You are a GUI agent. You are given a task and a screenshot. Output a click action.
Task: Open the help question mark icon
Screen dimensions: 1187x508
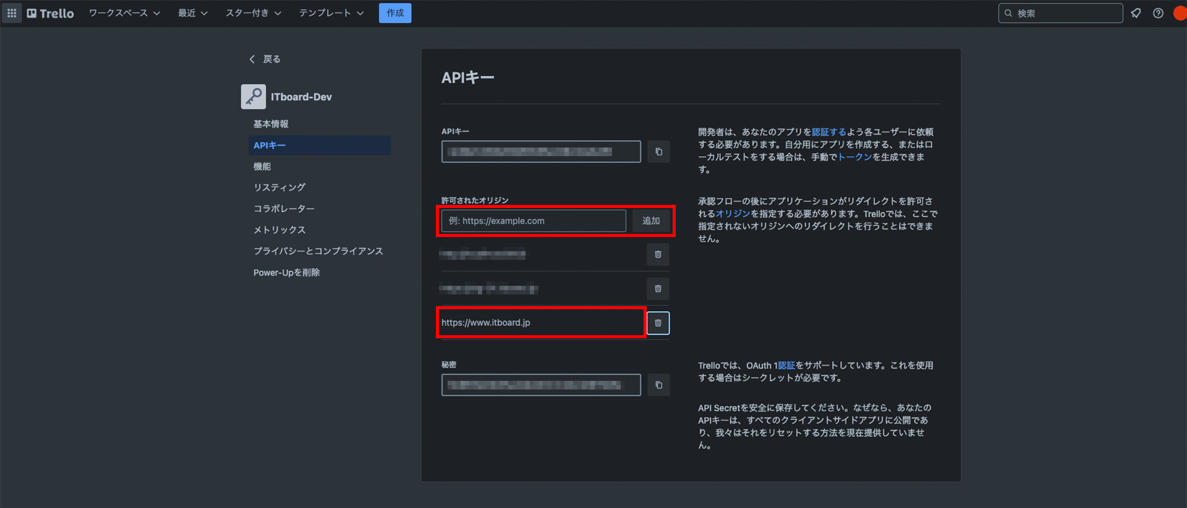tap(1158, 13)
